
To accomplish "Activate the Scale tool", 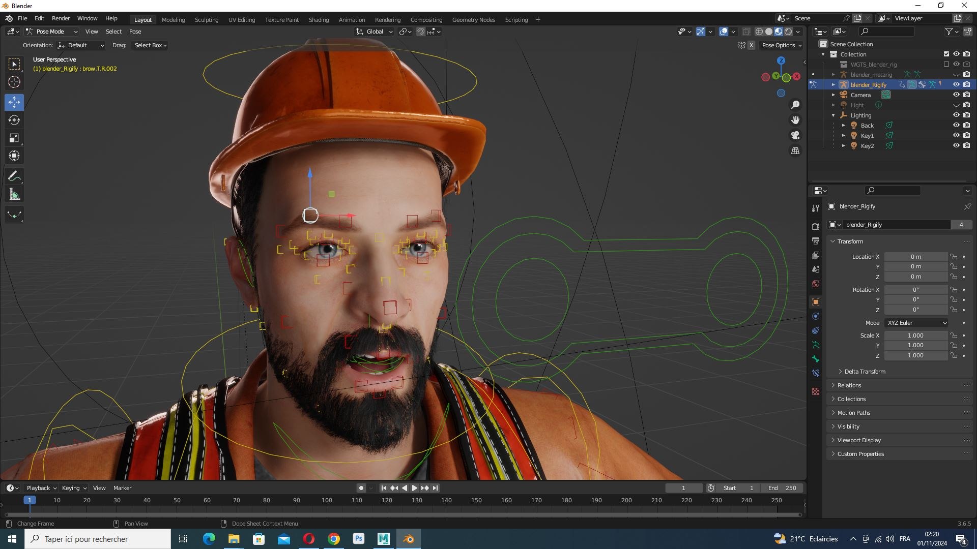I will 14,138.
